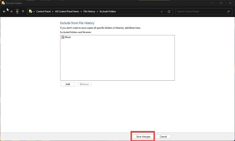Screen dimensions: 235x141
Task: Expand chevron after Control Panel breadcrumb
Action: pos(53,12)
